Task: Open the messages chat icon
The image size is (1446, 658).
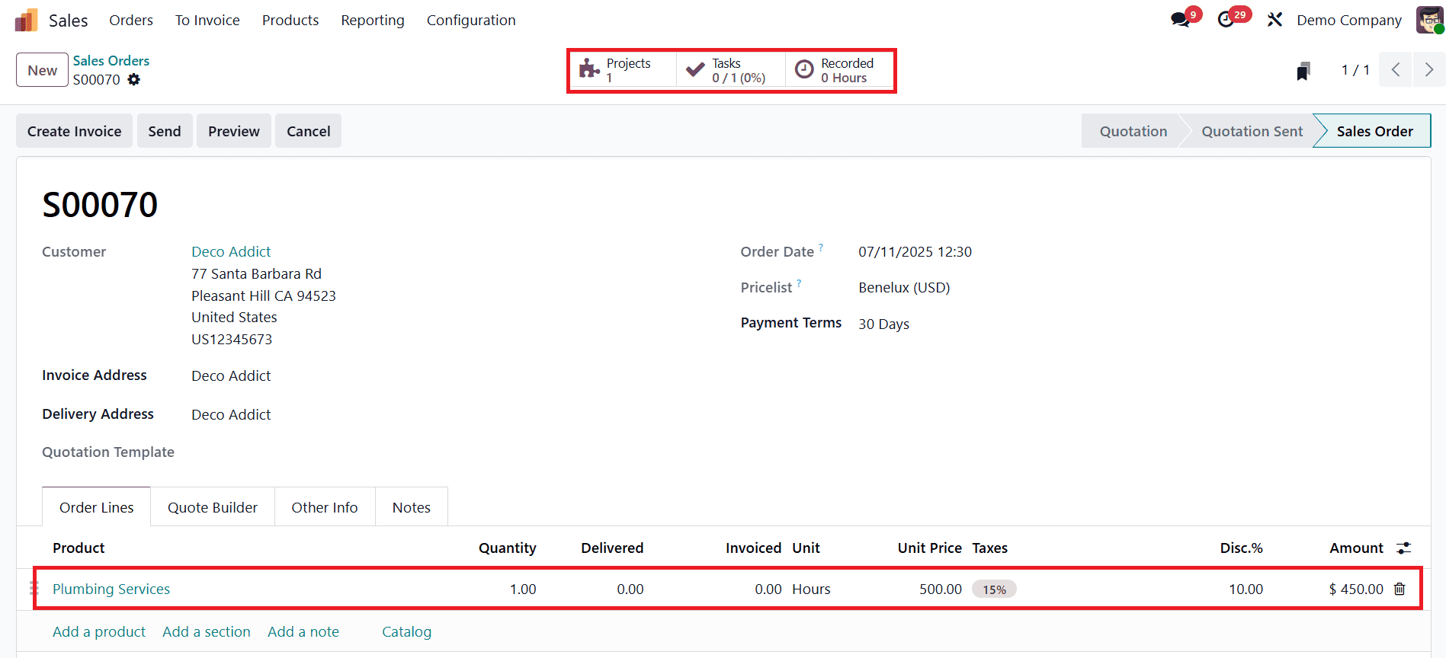Action: [x=1181, y=20]
